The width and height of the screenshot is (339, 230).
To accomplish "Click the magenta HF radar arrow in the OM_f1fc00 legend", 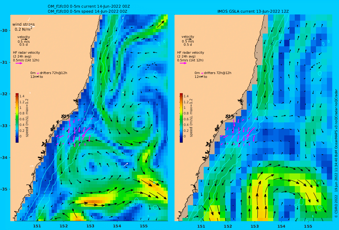I will 19,63.
